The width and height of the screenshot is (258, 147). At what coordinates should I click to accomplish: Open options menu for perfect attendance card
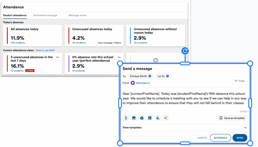click(119, 57)
